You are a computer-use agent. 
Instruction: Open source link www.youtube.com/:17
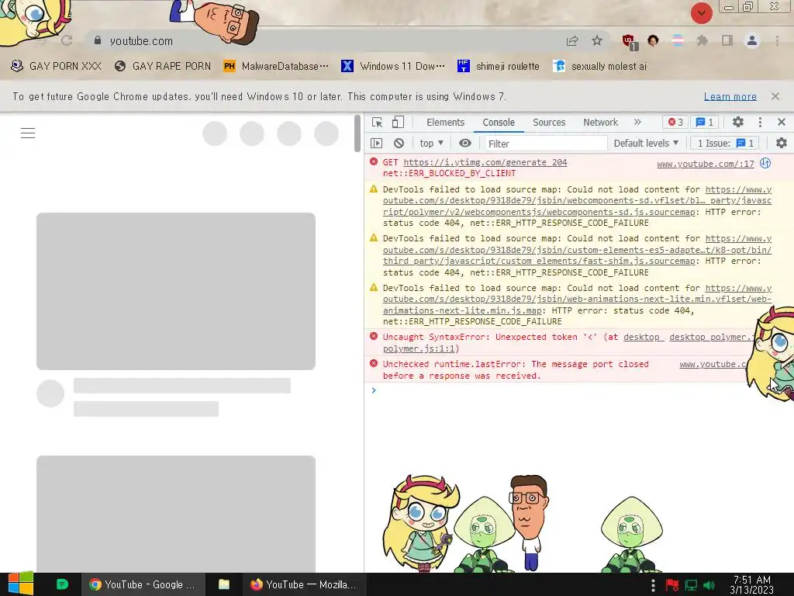click(x=705, y=164)
